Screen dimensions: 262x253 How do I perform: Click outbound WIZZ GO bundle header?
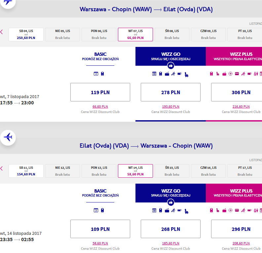point(170,56)
